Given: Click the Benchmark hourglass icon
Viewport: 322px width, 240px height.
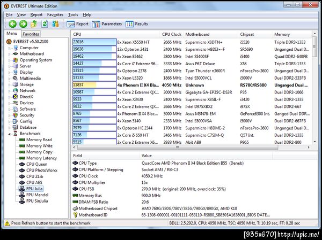Looking at the screenshot, I should [x=16, y=134].
